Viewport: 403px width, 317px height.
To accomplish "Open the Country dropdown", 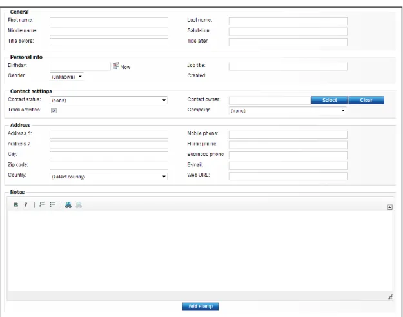I will [108, 177].
